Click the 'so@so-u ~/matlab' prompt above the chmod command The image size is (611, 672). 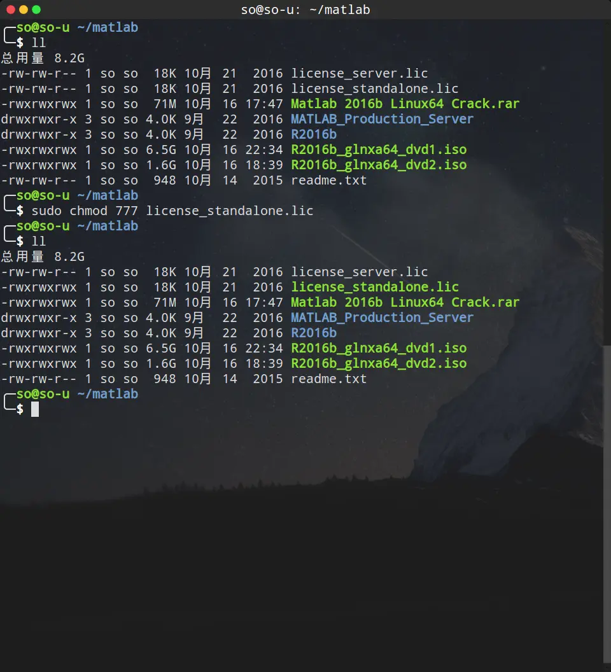(x=77, y=195)
